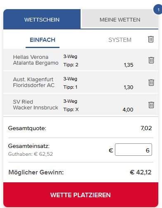Switch to the SYSTEM bet type
The height and width of the screenshot is (208, 162).
pos(120,40)
